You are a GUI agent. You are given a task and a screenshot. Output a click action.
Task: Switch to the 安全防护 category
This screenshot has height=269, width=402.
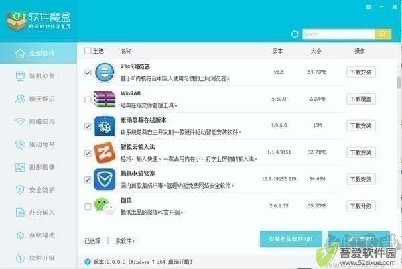[x=38, y=190]
